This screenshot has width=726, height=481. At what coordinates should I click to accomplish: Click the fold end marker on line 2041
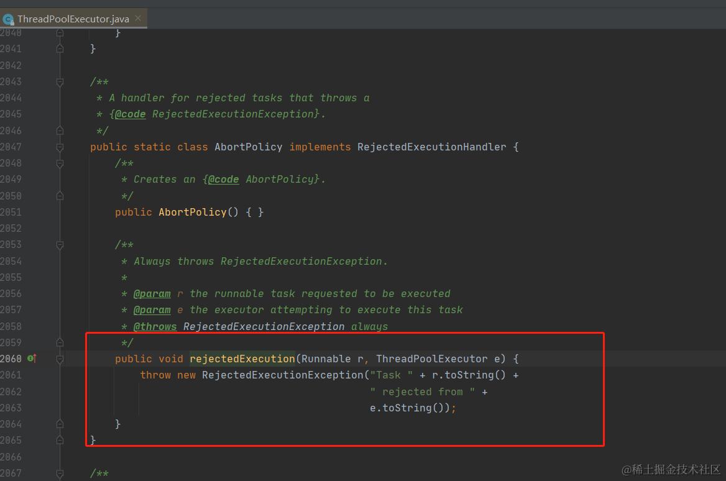click(x=60, y=48)
